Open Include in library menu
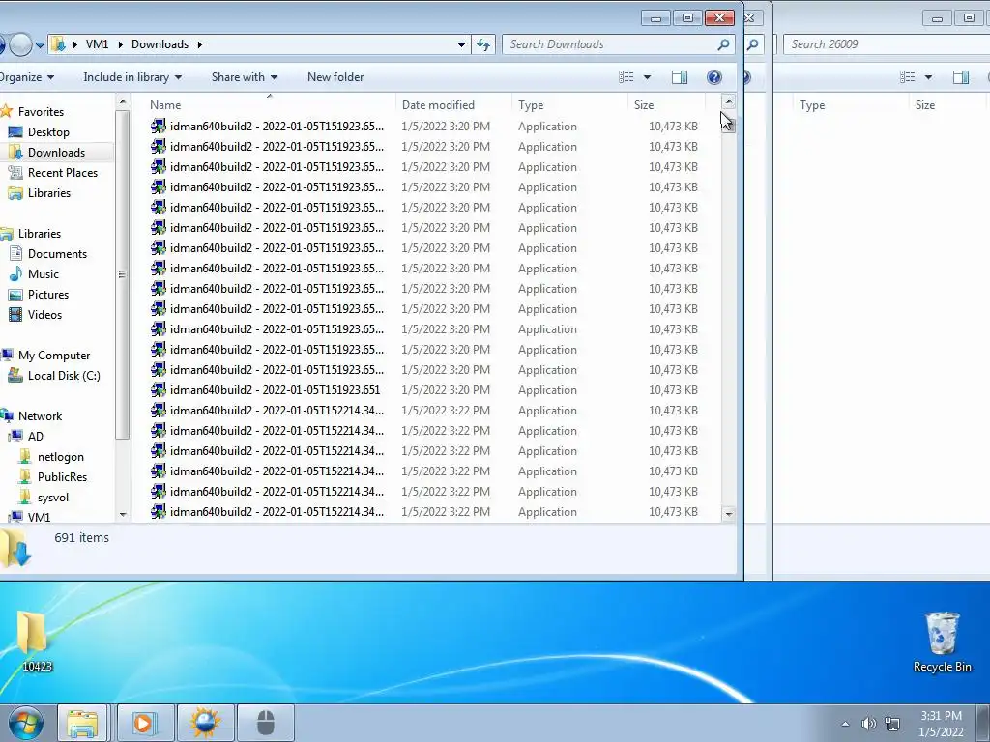 click(132, 77)
